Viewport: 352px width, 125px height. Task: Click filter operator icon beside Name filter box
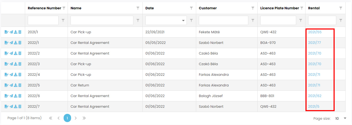(x=138, y=20)
